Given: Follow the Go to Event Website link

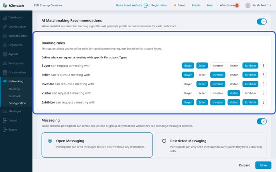Looking at the screenshot, I should 129,6.
